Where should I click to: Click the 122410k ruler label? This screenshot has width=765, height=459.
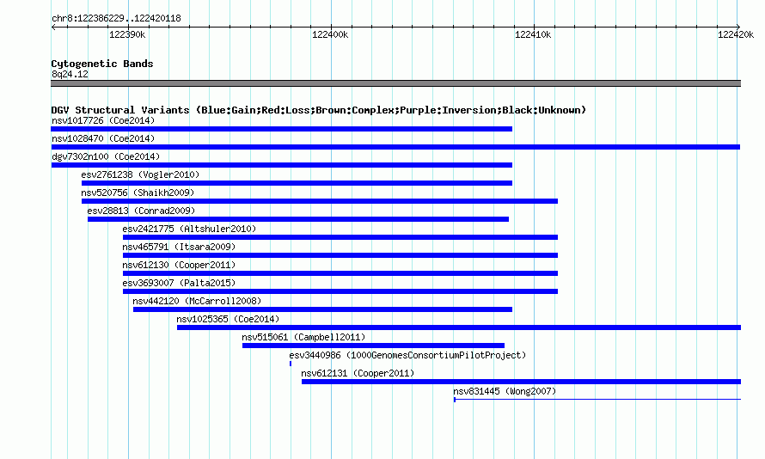click(x=533, y=34)
